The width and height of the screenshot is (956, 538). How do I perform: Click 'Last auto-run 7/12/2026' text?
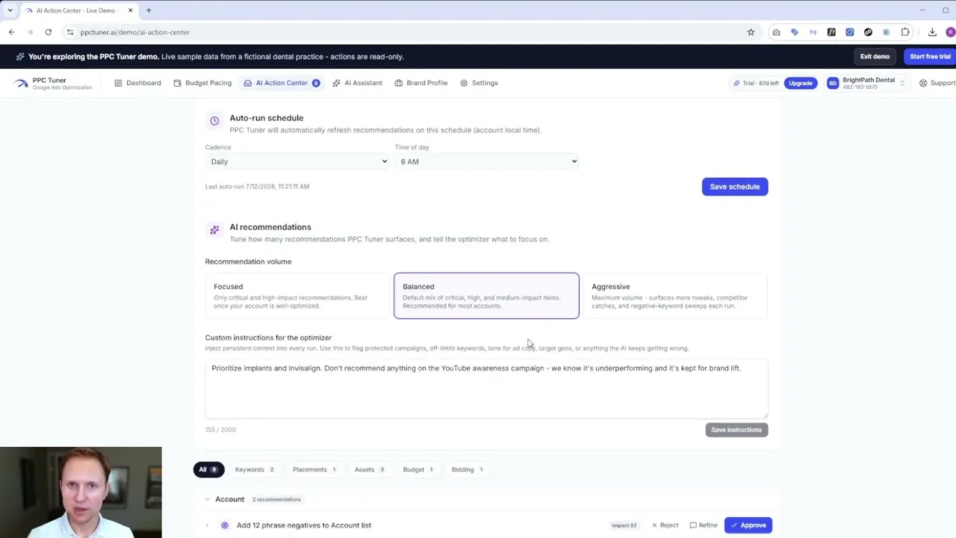click(257, 186)
